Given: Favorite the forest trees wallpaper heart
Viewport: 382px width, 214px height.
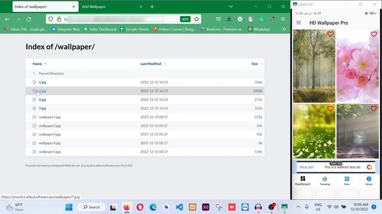Looking at the screenshot, I should [330, 34].
